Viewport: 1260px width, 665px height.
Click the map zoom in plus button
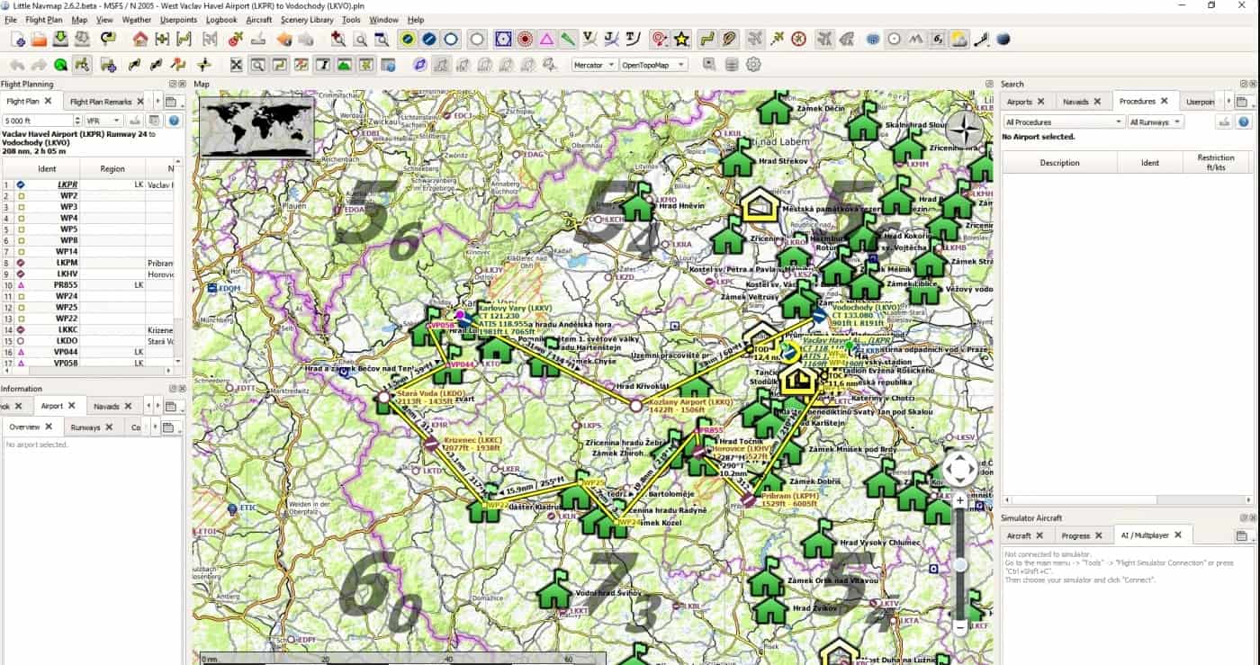tap(960, 499)
